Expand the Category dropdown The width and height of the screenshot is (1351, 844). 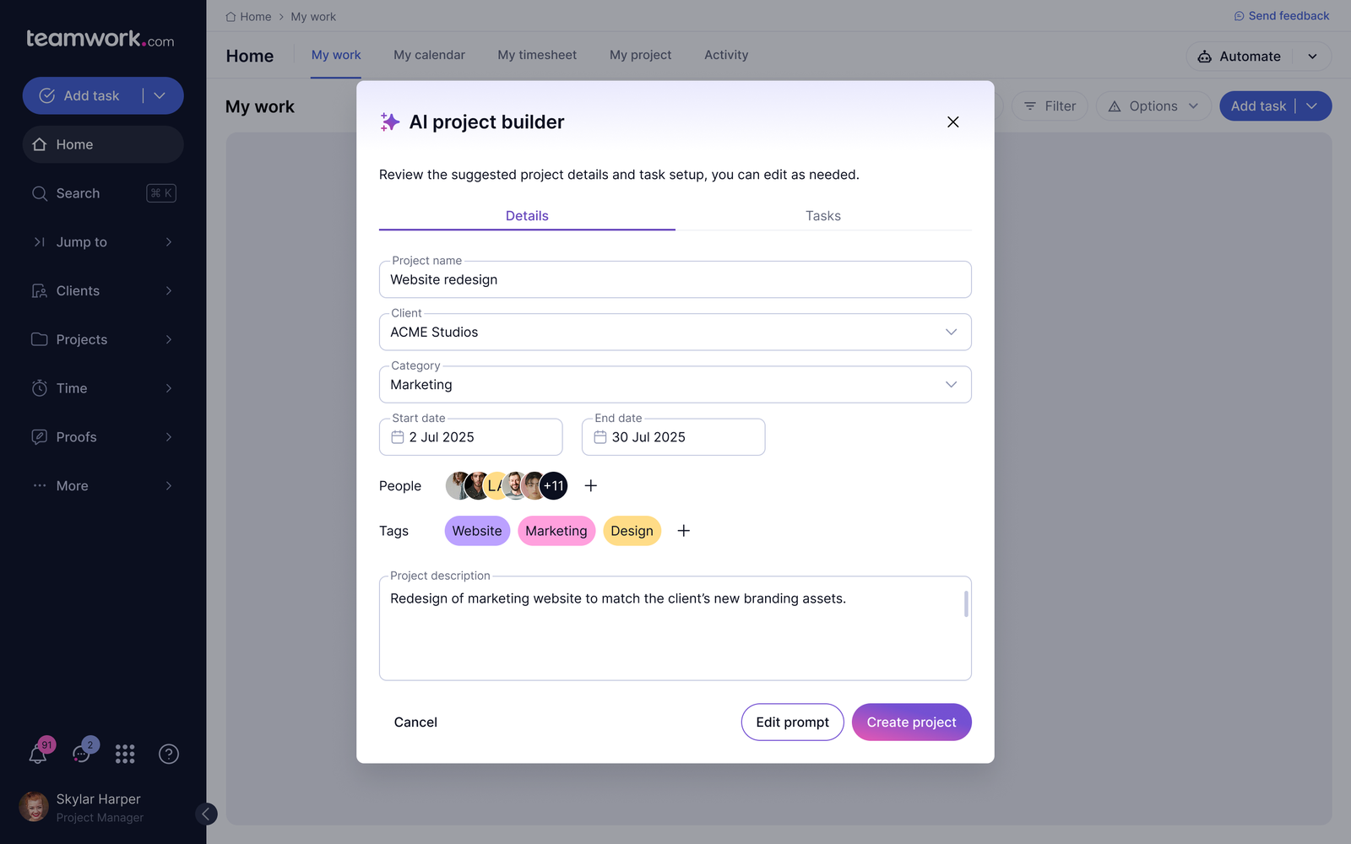tap(952, 384)
